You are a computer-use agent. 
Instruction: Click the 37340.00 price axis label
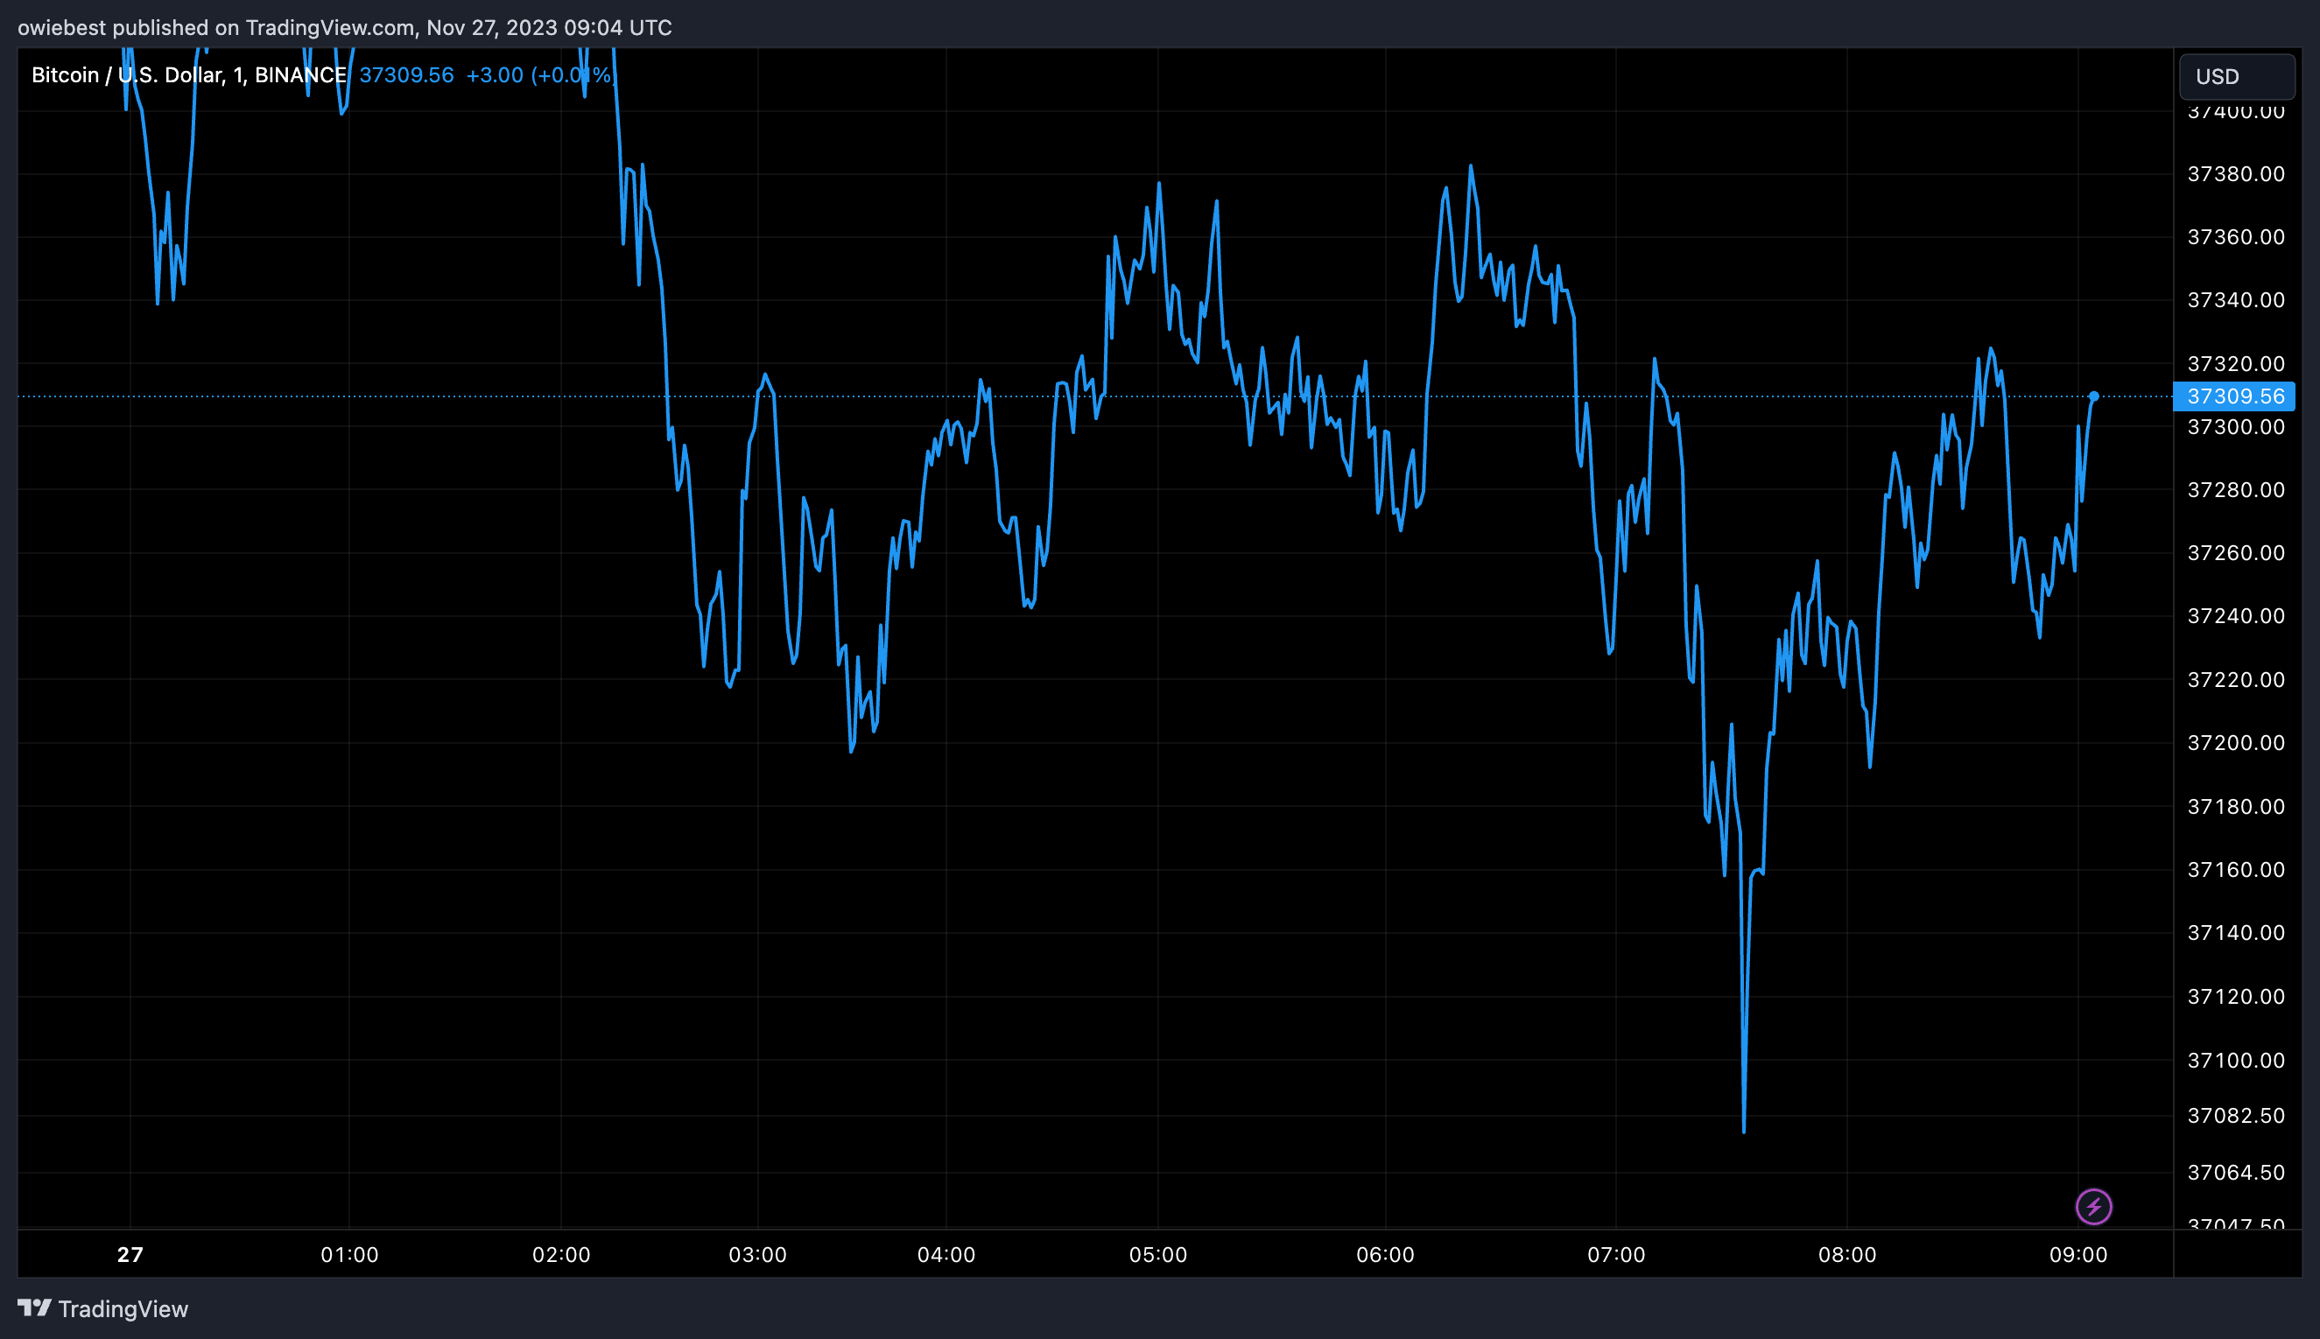click(x=2236, y=300)
